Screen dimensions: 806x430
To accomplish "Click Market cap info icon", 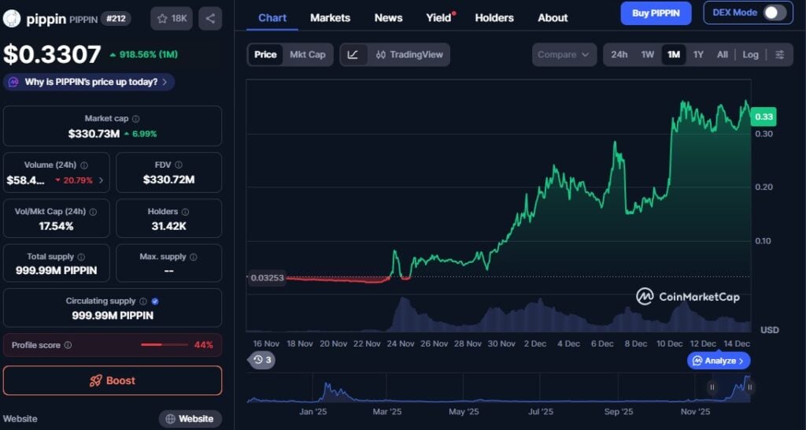I will click(136, 119).
